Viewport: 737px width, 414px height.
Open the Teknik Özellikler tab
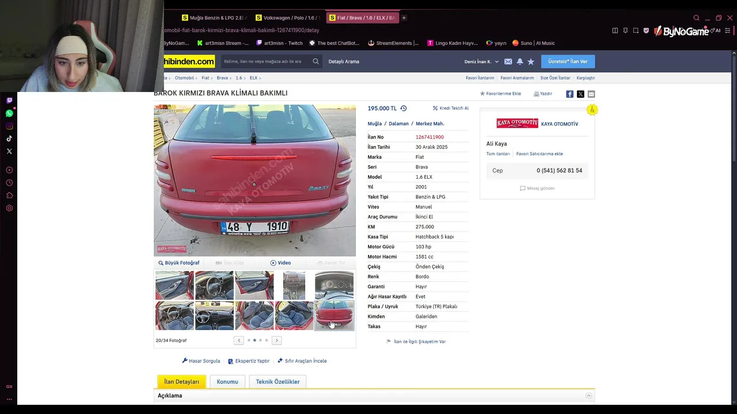tap(278, 382)
